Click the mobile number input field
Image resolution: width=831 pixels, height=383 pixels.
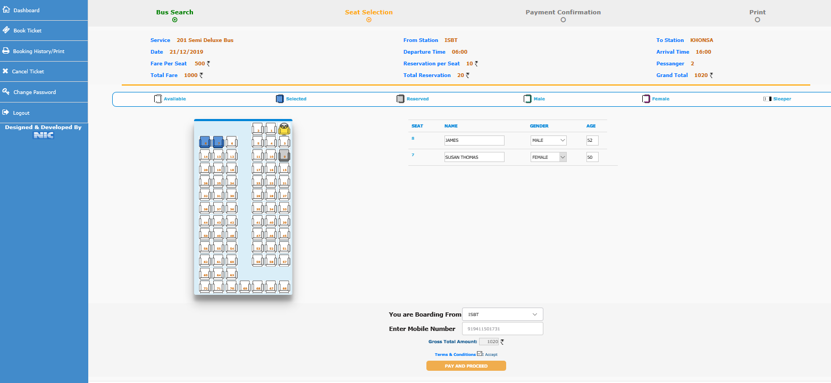[x=502, y=329]
